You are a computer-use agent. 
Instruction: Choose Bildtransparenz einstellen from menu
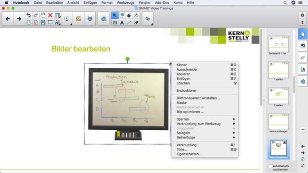pyautogui.click(x=205, y=98)
